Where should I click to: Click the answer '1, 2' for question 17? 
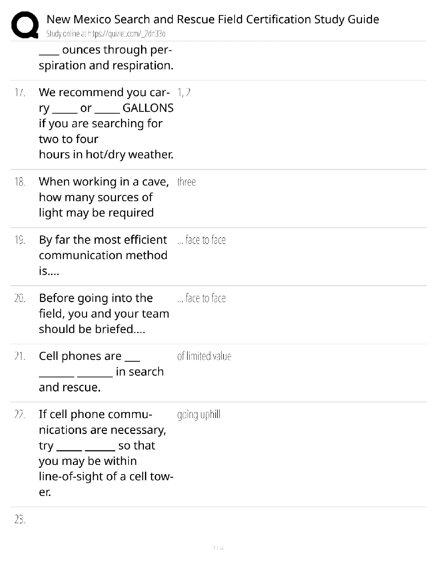click(184, 93)
